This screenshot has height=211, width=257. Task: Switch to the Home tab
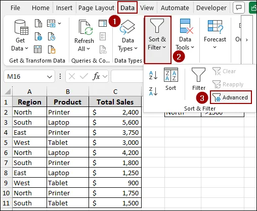coord(40,8)
